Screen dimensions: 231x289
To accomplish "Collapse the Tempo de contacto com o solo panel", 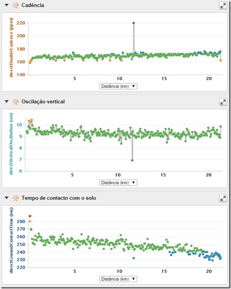I will click(6, 198).
